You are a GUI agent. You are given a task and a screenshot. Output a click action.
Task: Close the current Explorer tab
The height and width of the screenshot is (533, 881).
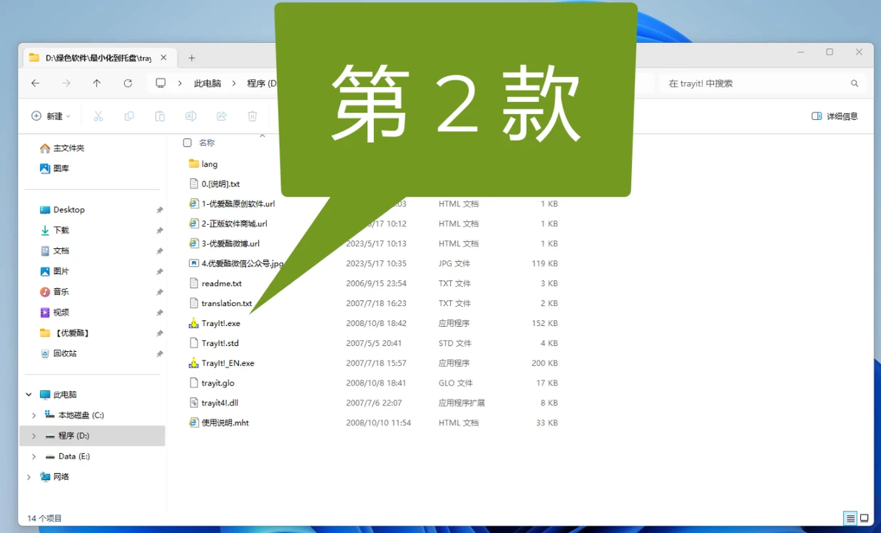(x=163, y=58)
